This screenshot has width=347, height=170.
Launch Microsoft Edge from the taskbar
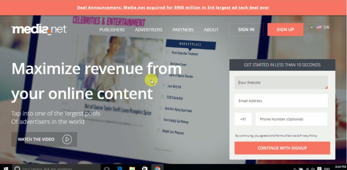click(120, 168)
